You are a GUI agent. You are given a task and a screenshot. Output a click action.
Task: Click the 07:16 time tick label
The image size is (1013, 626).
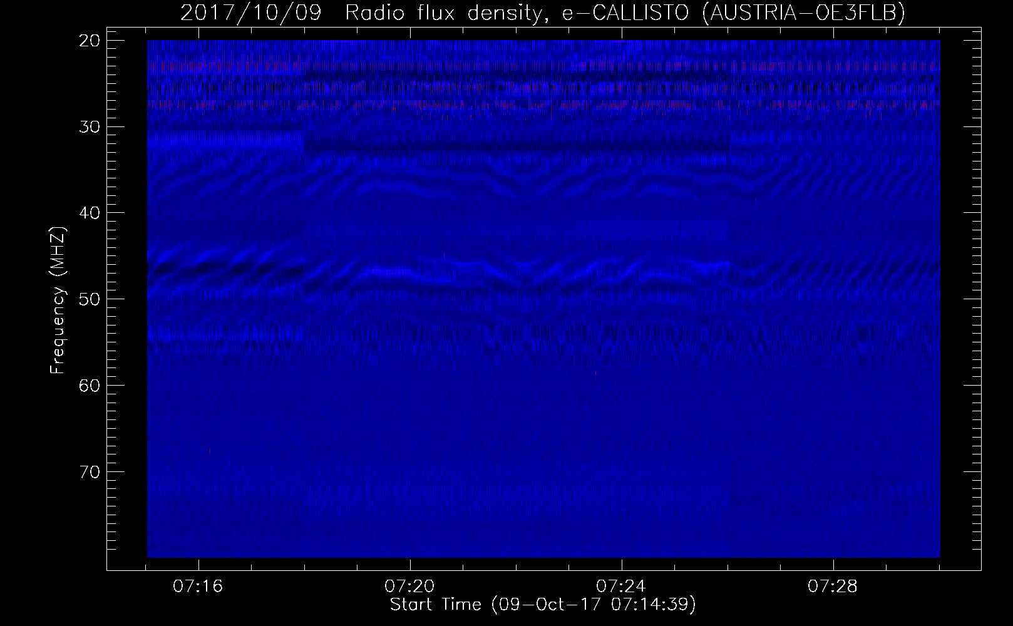199,587
